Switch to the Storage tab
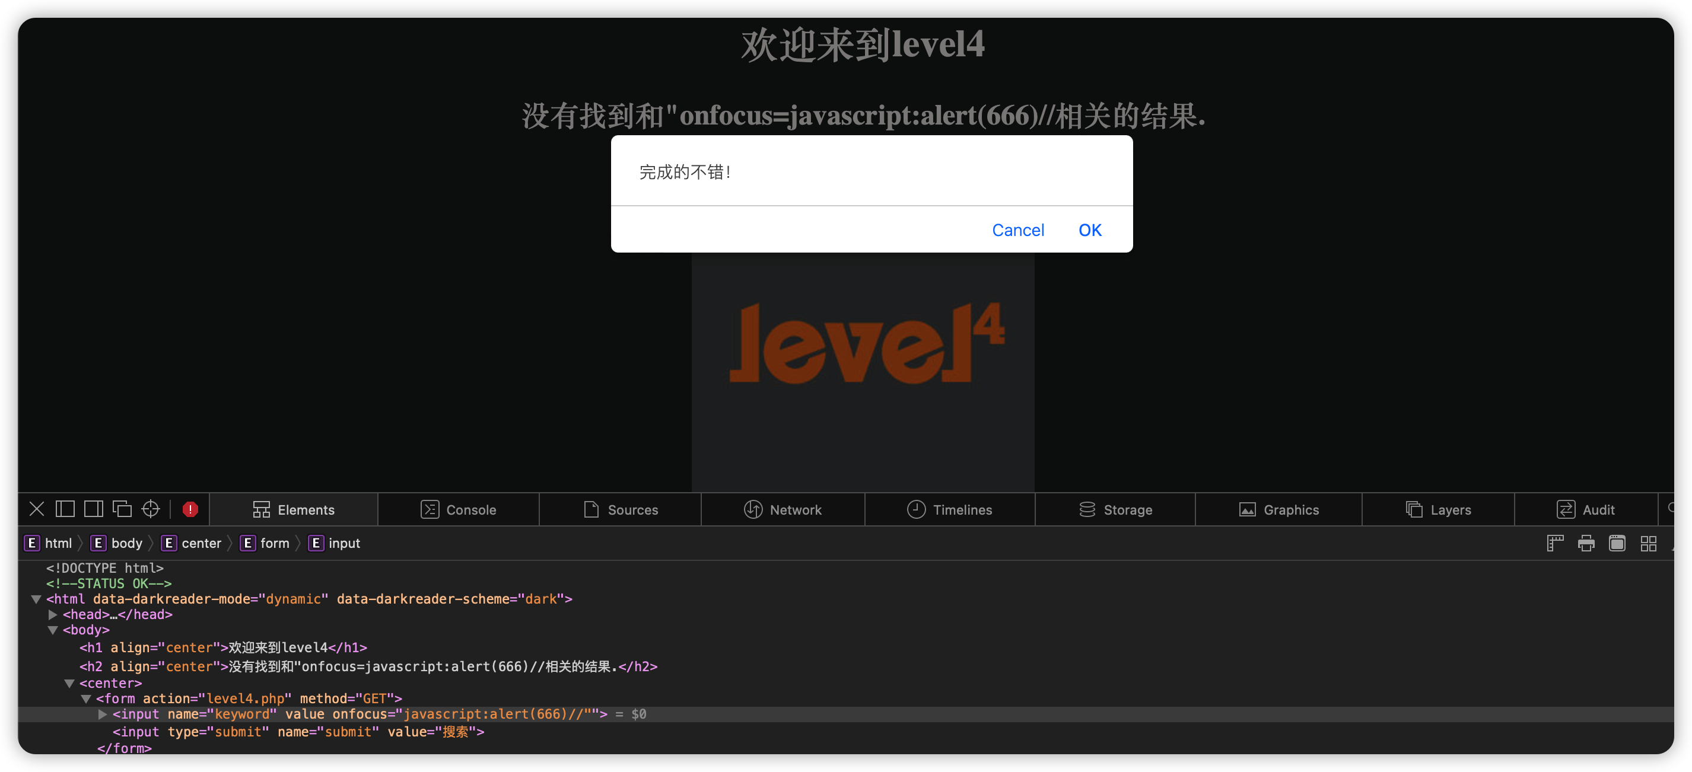Image resolution: width=1692 pixels, height=772 pixels. pyautogui.click(x=1115, y=509)
